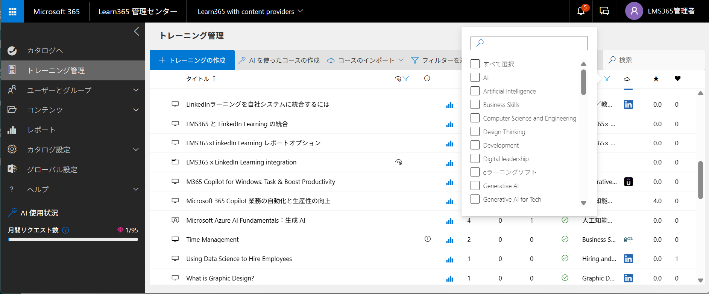Check the eラーニングソフト checkbox
709x294 pixels.
coord(475,172)
